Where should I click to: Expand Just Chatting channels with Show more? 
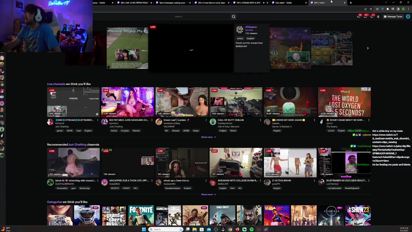(209, 194)
